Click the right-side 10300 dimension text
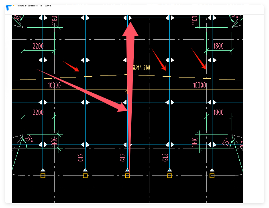The image size is (269, 208). (200, 85)
